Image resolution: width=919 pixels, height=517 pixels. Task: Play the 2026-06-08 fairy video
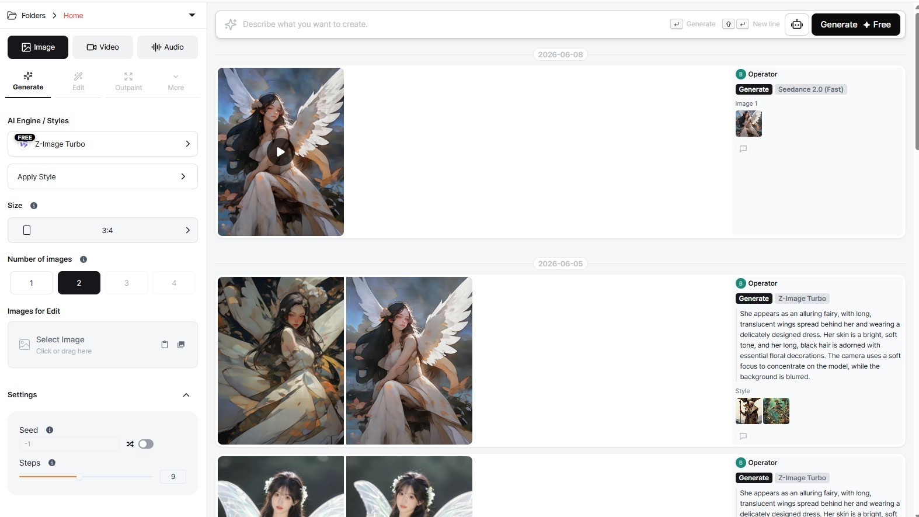pyautogui.click(x=281, y=152)
